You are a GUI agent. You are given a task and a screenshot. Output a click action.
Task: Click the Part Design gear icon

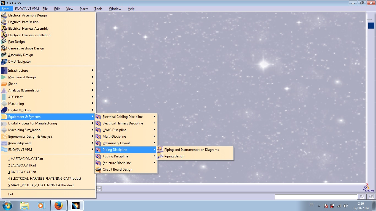4,42
